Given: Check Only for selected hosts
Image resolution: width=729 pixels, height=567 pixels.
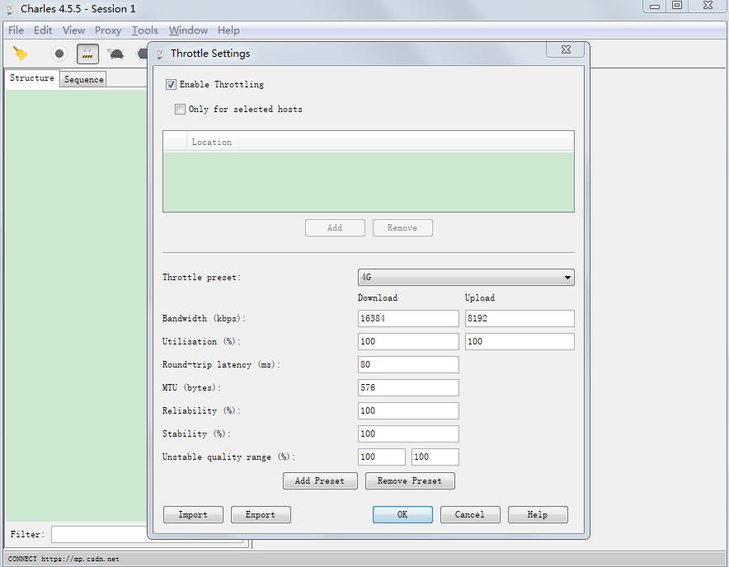Looking at the screenshot, I should coord(180,110).
